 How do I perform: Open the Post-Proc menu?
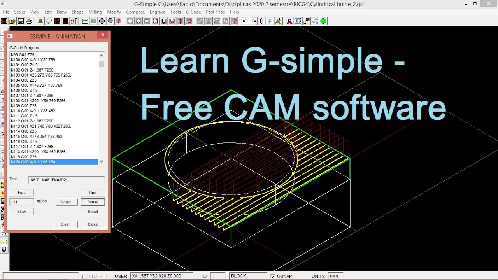[x=216, y=12]
